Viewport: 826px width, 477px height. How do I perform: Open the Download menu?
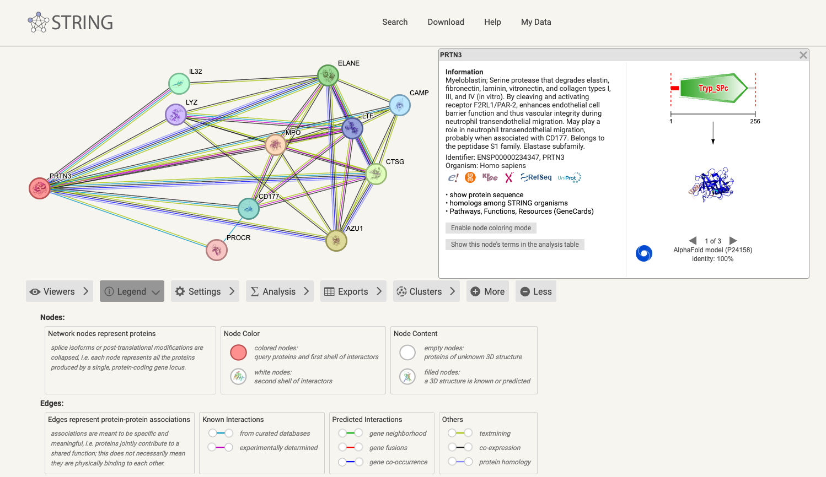click(446, 22)
